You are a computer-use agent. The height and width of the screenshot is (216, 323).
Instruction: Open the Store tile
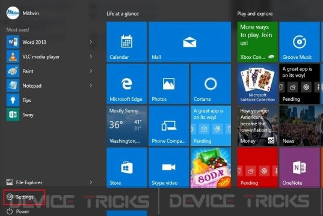pos(127,168)
